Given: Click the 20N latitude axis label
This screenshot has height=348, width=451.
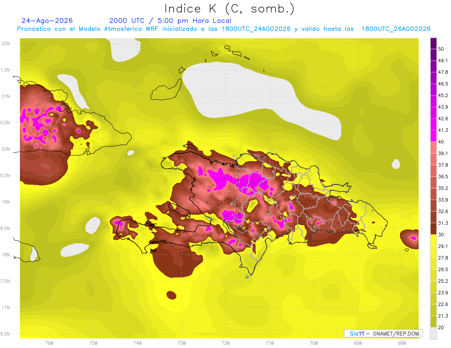Looking at the screenshot, I should [6, 149].
